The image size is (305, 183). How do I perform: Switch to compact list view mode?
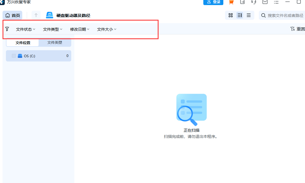point(249,15)
